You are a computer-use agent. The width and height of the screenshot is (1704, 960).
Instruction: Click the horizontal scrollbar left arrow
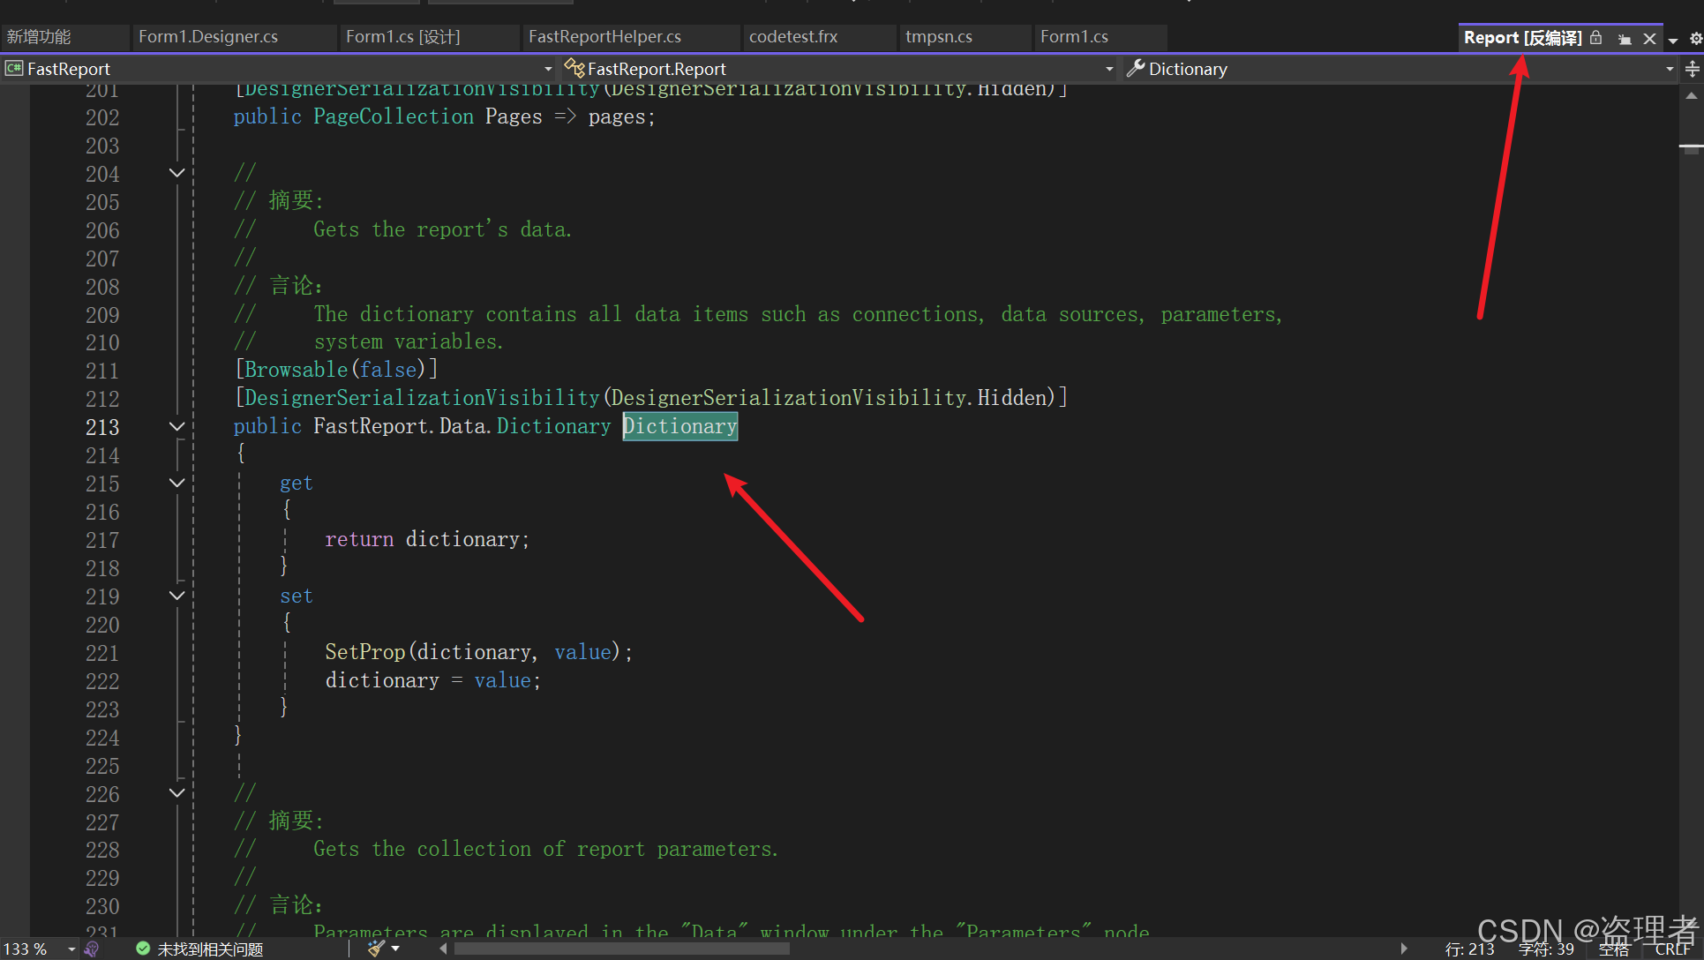pos(443,949)
